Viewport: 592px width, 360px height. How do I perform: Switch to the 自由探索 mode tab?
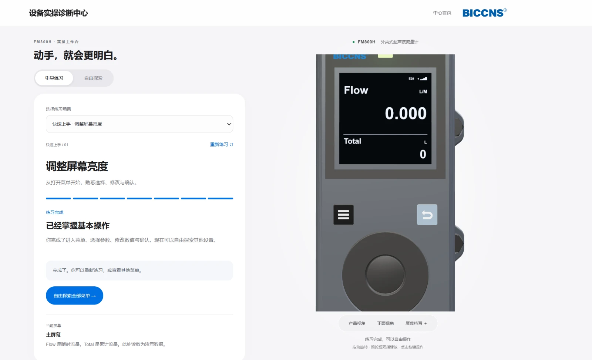pyautogui.click(x=93, y=78)
